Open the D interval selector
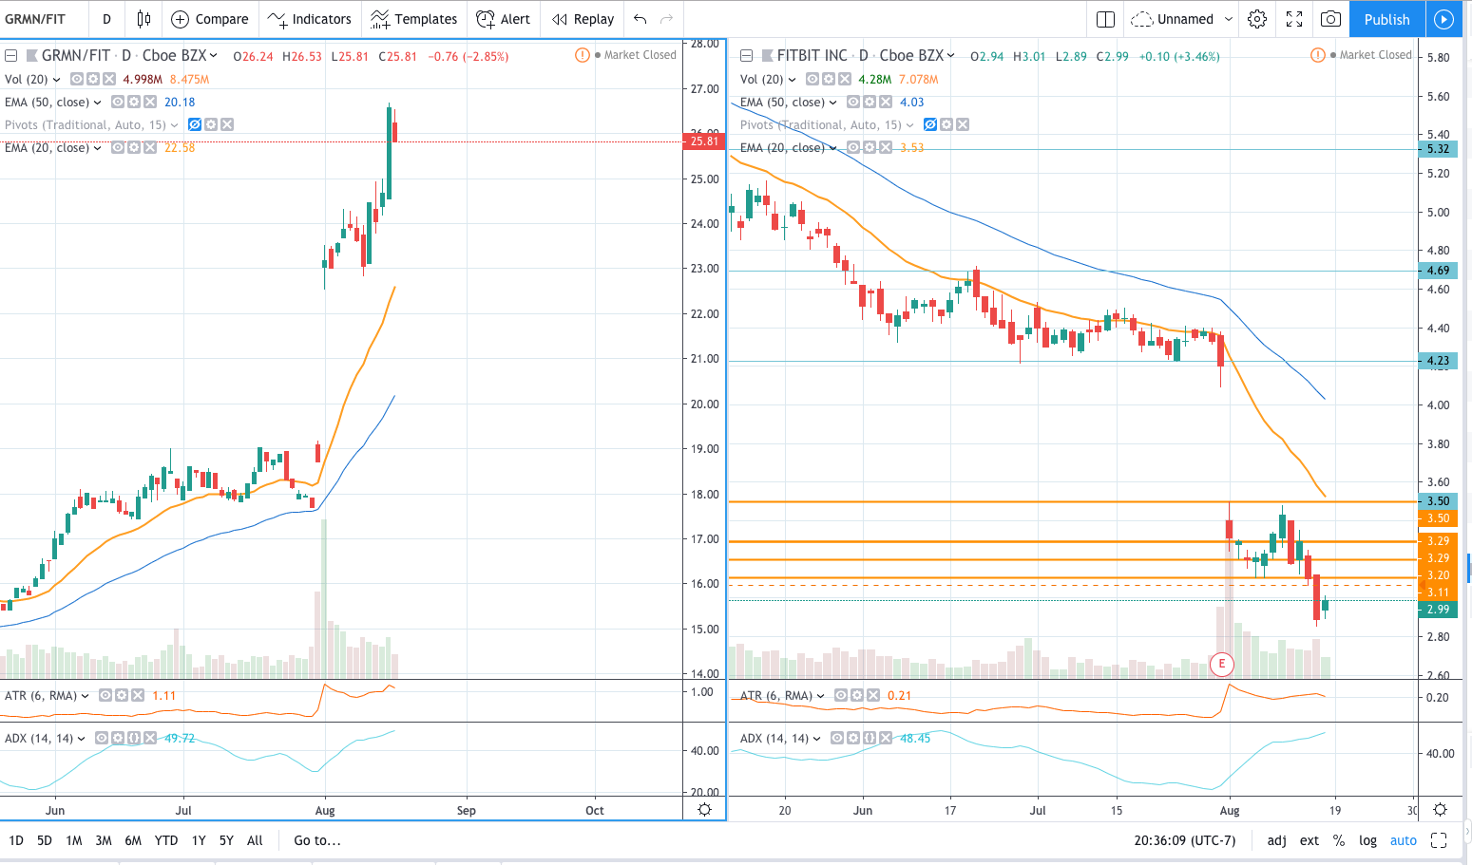1472x865 pixels. point(106,19)
